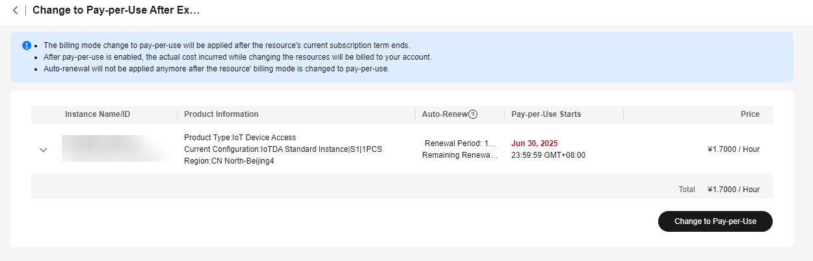813x261 pixels.
Task: Click the blue info icon in notice banner
Action: click(x=27, y=45)
